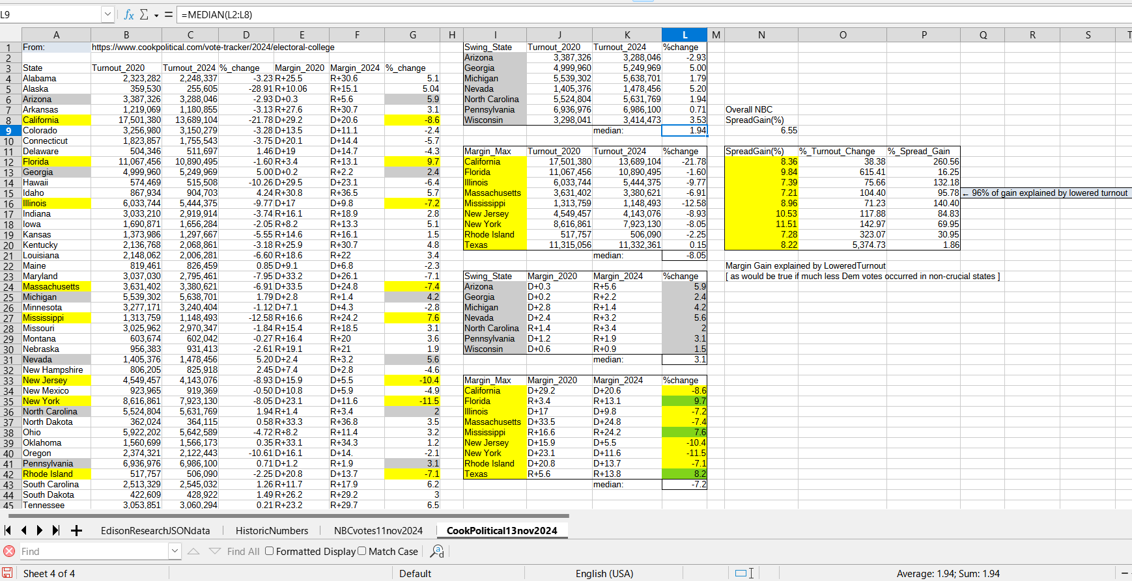Select green Florida %change cell 9.7 in Margin_Max table
This screenshot has width=1132, height=581.
click(684, 401)
